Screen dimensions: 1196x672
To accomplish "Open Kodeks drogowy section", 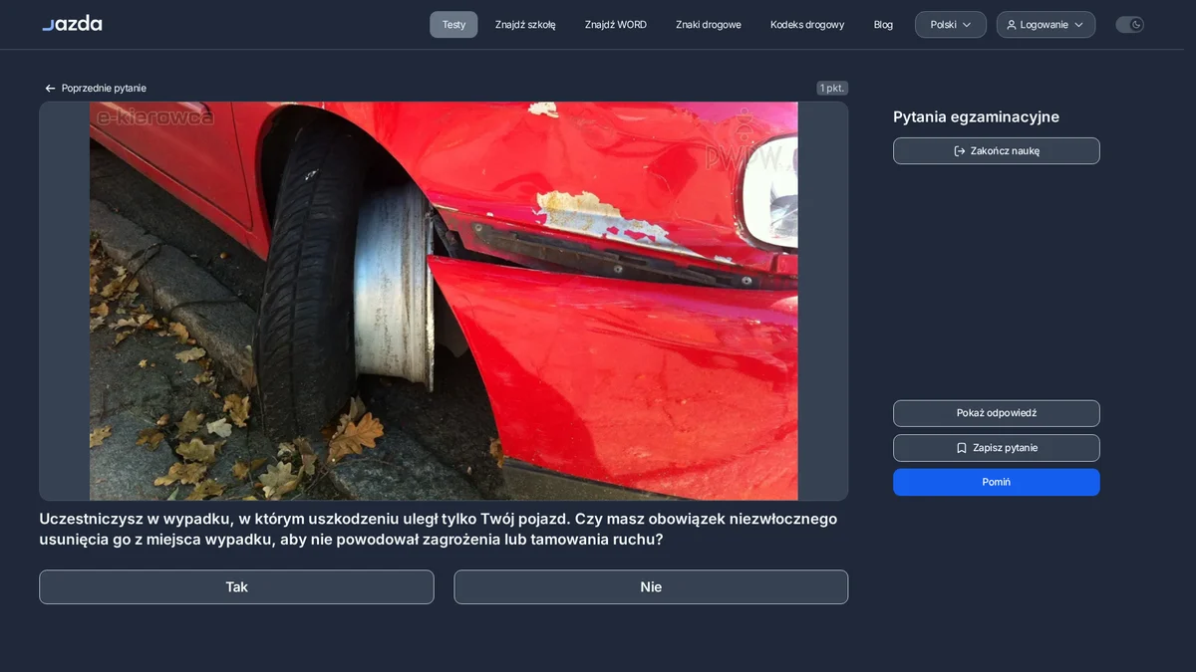I will tap(807, 25).
